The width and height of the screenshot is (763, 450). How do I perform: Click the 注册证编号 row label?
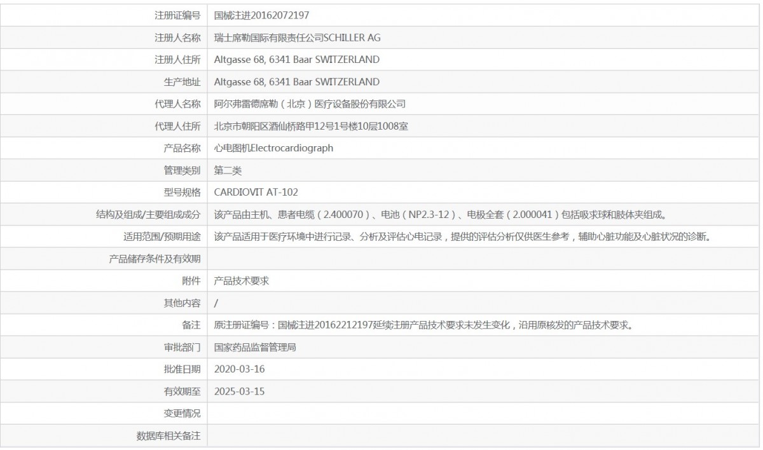tap(177, 15)
